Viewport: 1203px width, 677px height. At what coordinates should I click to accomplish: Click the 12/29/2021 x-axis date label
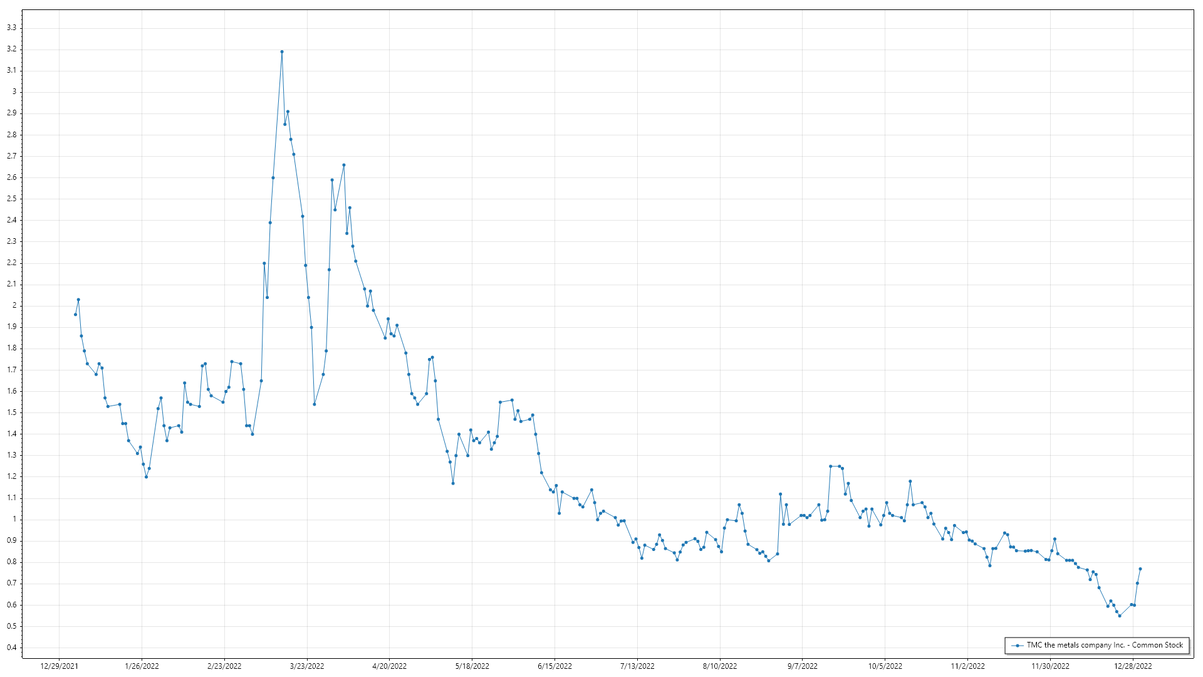[x=59, y=666]
